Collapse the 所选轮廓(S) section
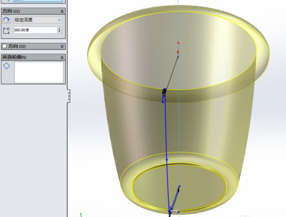This screenshot has width=286, height=217. pyautogui.click(x=62, y=57)
